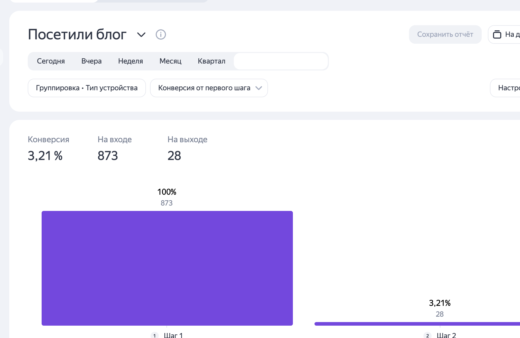The width and height of the screenshot is (520, 338).
Task: Click the Шаг 2 axis label
Action: pyautogui.click(x=447, y=335)
